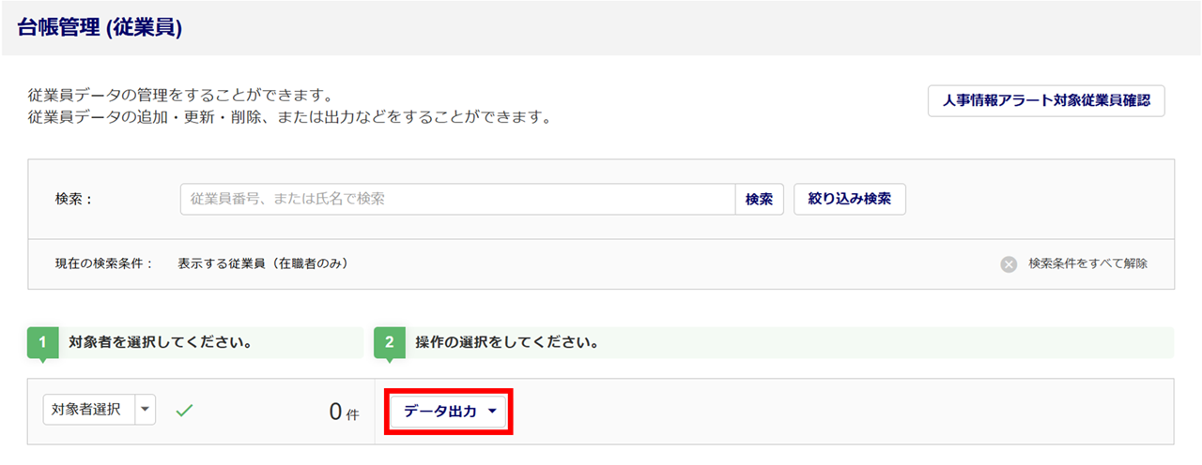Click the green checkmark icon

point(184,411)
